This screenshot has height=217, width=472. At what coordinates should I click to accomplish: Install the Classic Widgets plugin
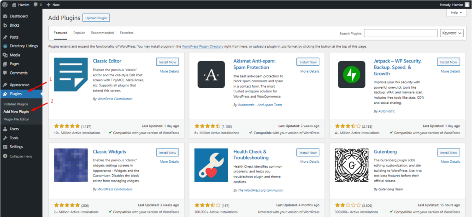168,153
